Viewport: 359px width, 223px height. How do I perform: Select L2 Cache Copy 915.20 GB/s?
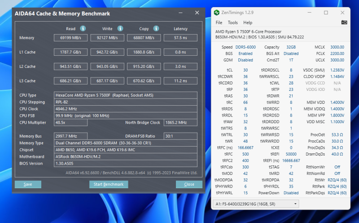point(144,67)
